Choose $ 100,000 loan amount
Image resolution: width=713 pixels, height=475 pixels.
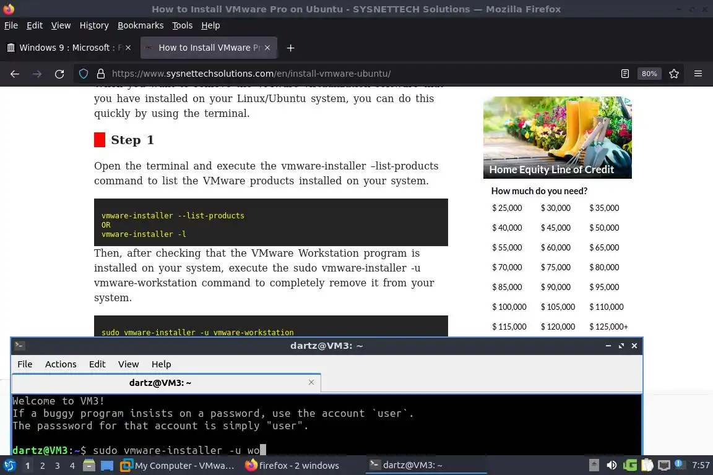click(x=509, y=307)
